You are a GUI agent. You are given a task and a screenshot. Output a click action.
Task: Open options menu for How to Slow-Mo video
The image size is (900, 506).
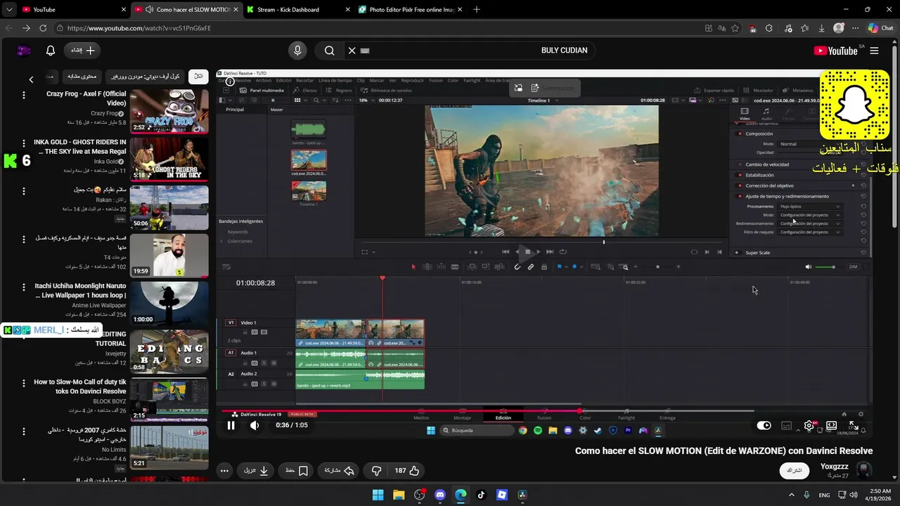coord(23,384)
